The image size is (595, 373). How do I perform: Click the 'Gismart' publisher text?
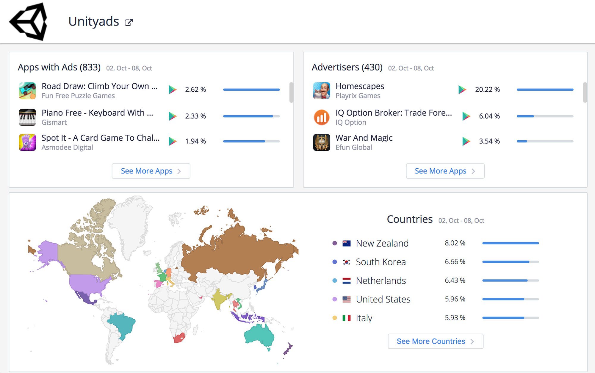(54, 123)
